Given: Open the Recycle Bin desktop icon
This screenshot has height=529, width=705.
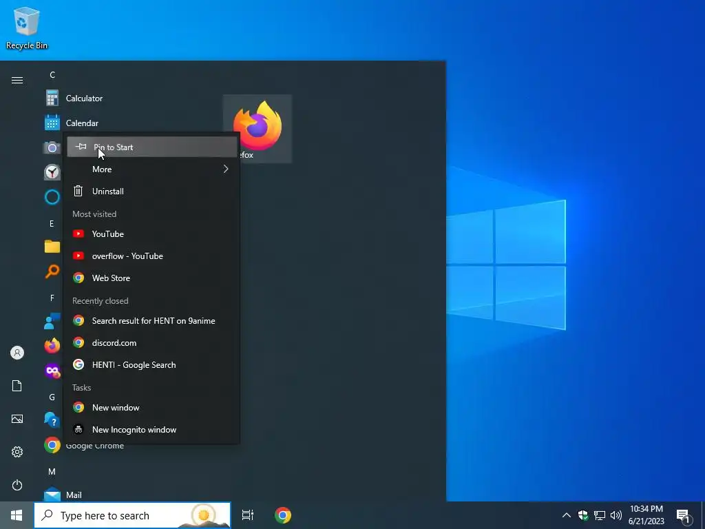Looking at the screenshot, I should pos(27,28).
